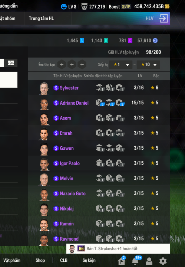The width and height of the screenshot is (185, 267).
Task: Click the blue A card icon beside 1,445
Action: 82,40
